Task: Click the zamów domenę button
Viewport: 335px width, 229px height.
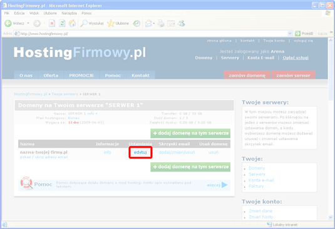Action: pyautogui.click(x=247, y=75)
